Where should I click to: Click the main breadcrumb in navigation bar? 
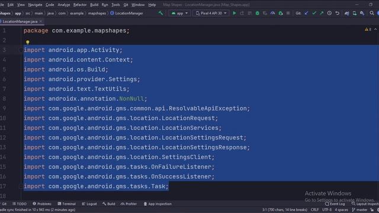coord(38,13)
